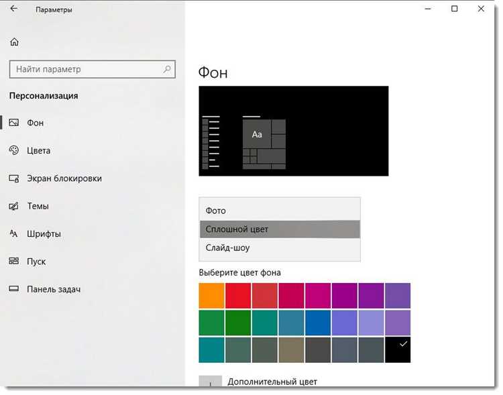Choose Фото in background dropdown
The height and width of the screenshot is (395, 503).
pyautogui.click(x=280, y=211)
